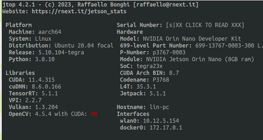Click the Jetpack version 5.1.1
263x140 pixels.
[x=157, y=93]
